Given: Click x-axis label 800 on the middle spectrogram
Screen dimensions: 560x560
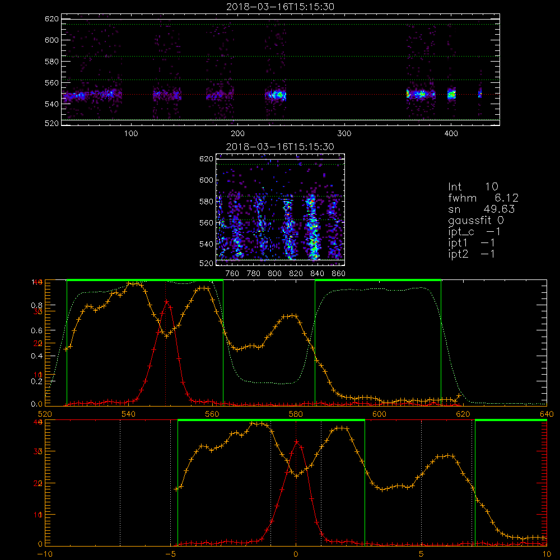Looking at the screenshot, I should [274, 274].
